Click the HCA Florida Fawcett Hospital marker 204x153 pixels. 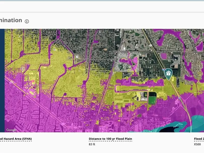(x=33, y=81)
